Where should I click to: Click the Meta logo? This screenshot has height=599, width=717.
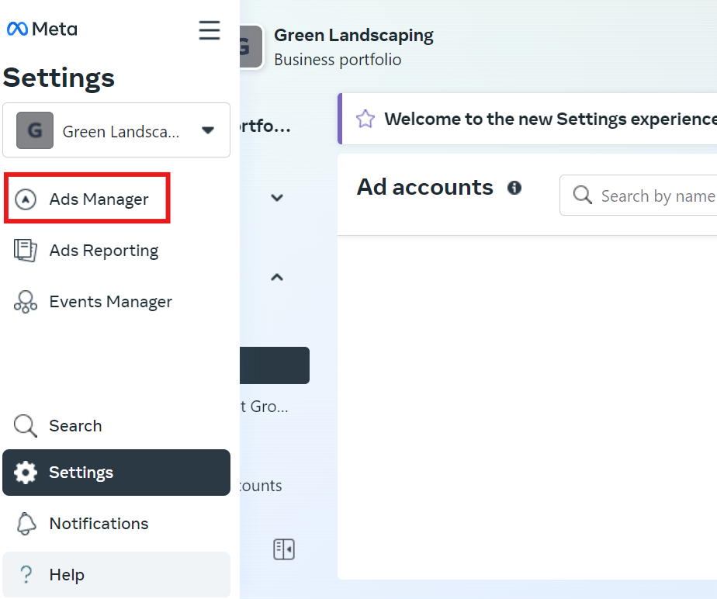[42, 29]
